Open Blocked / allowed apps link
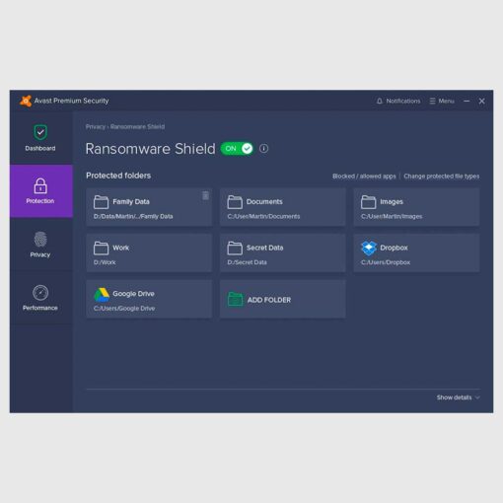This screenshot has width=503, height=503. 364,177
